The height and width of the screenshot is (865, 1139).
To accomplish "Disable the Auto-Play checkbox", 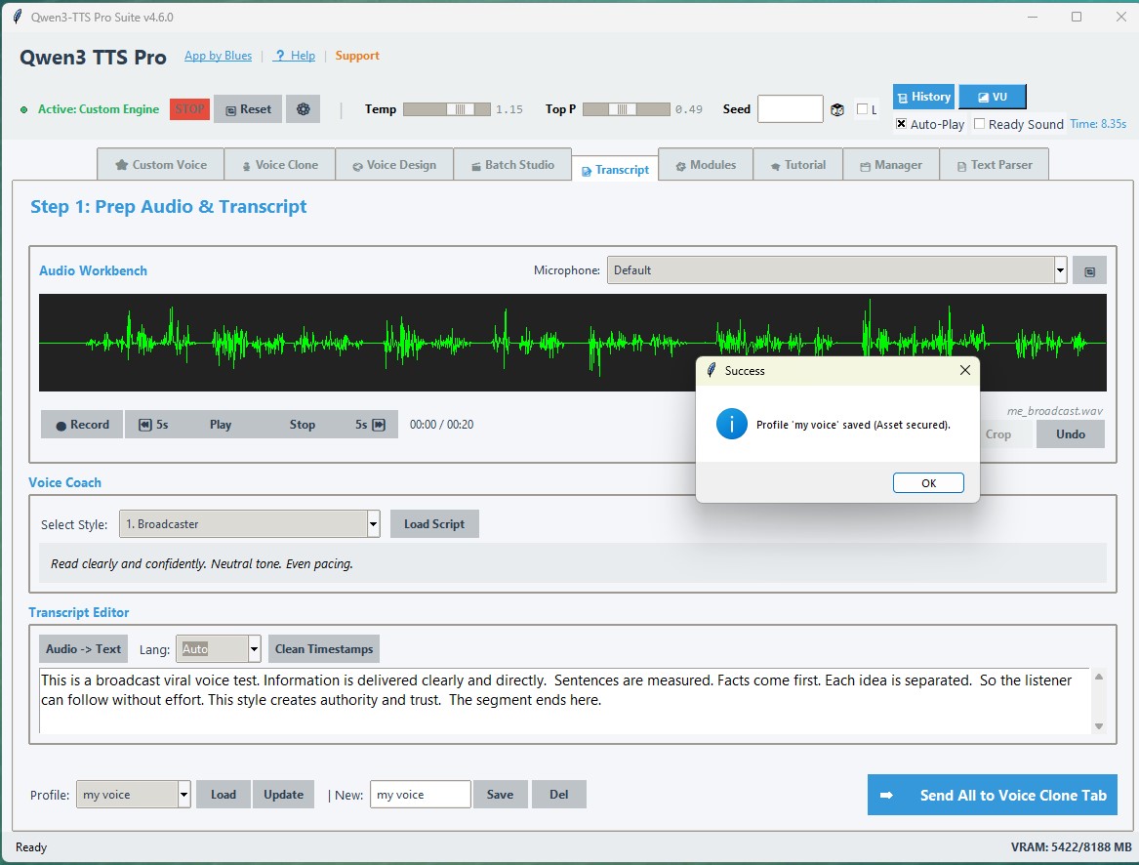I will pyautogui.click(x=902, y=124).
